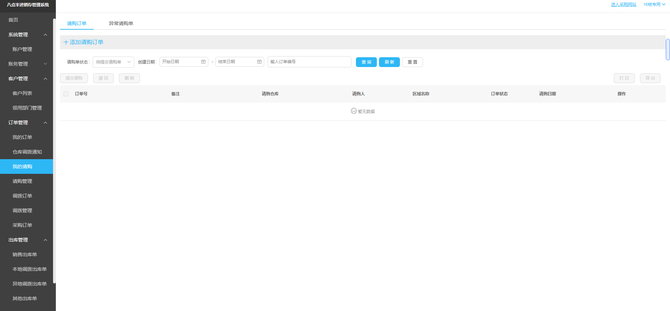Click the 八点半进销存管理系统 title

click(28, 5)
